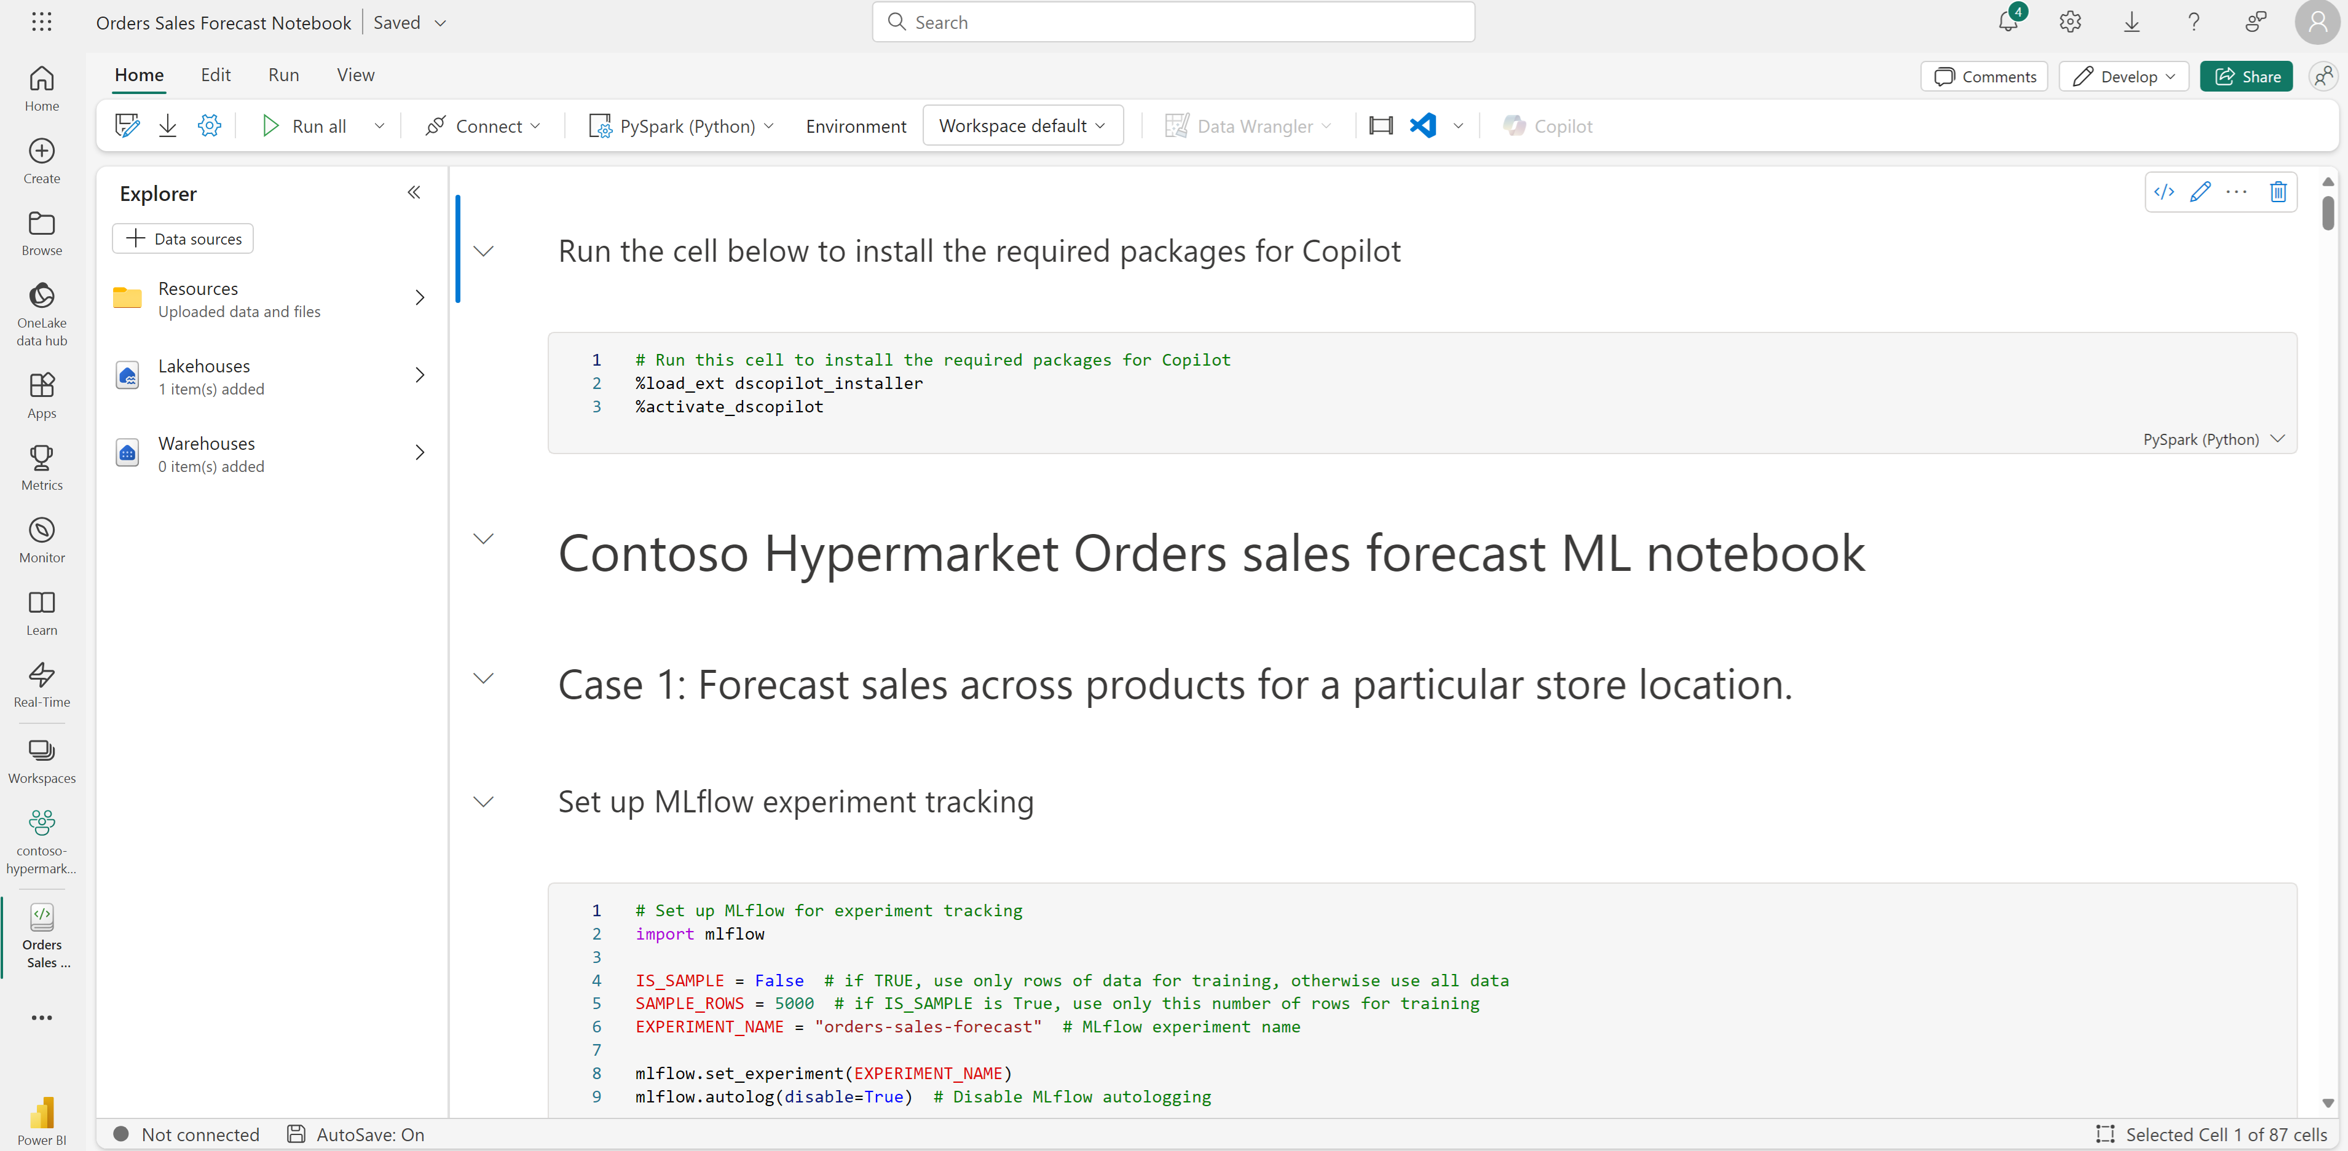Collapse the Set up MLflow section
2348x1151 pixels.
click(x=484, y=802)
